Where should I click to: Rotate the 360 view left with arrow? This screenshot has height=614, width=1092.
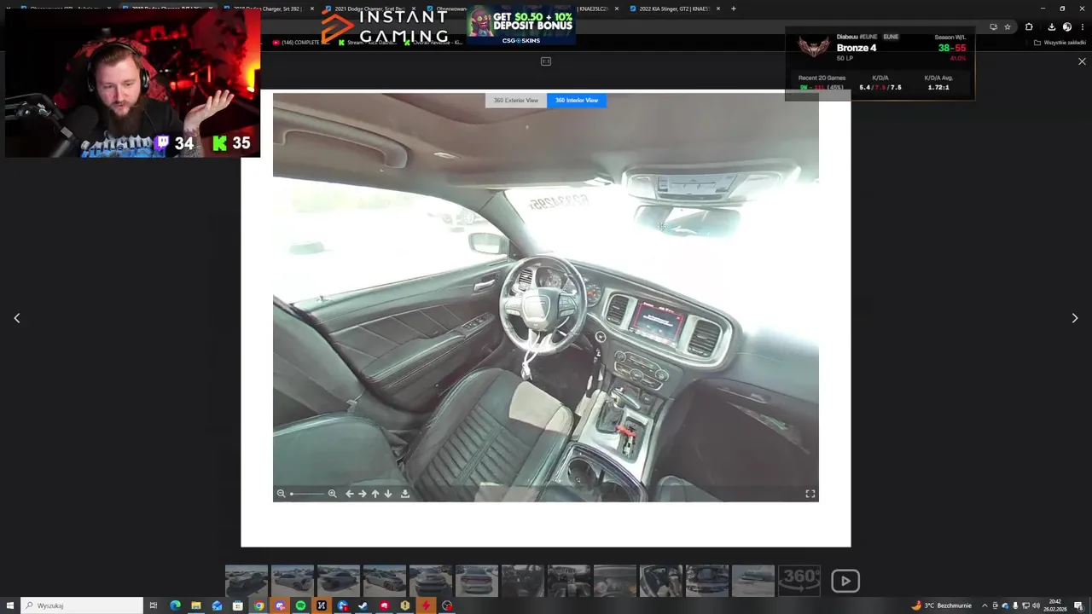tap(349, 494)
